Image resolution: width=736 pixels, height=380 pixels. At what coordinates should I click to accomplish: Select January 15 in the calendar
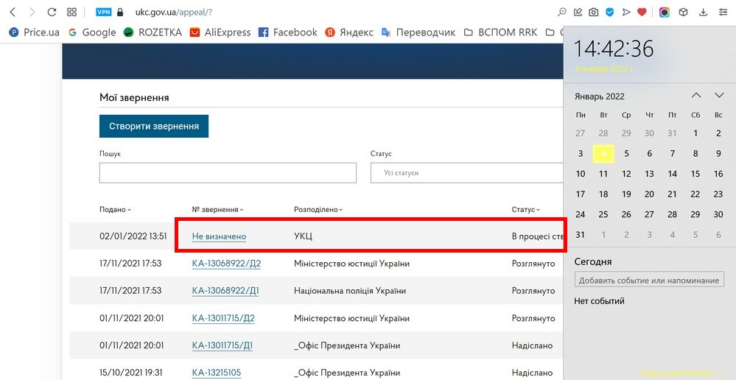click(x=695, y=174)
